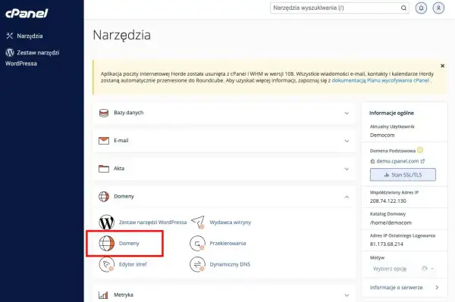This screenshot has width=455, height=302.
Task: Expand the Metryka section chevron
Action: (347, 295)
